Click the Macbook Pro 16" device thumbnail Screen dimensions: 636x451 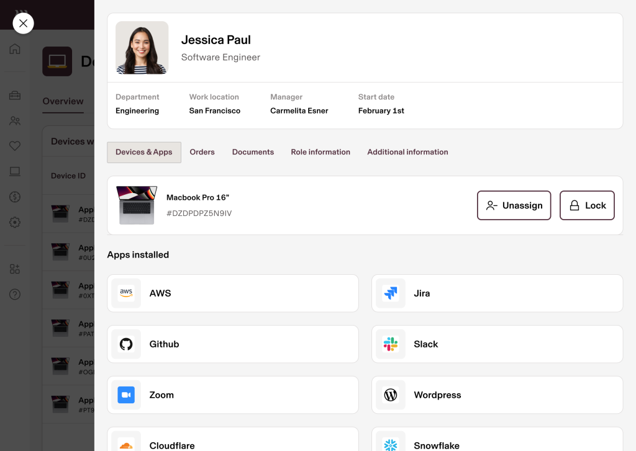(x=137, y=205)
